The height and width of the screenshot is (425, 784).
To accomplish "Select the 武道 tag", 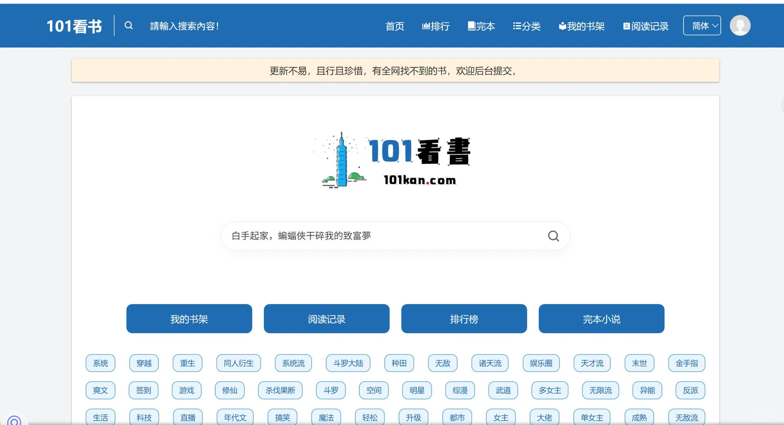I will tap(503, 390).
